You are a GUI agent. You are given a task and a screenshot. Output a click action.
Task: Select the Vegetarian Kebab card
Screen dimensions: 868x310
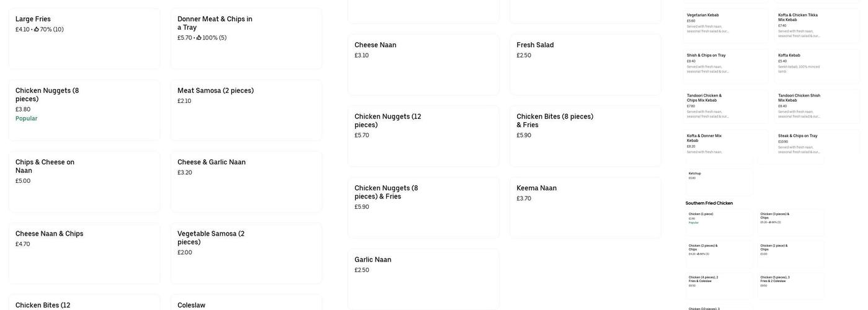pos(725,25)
